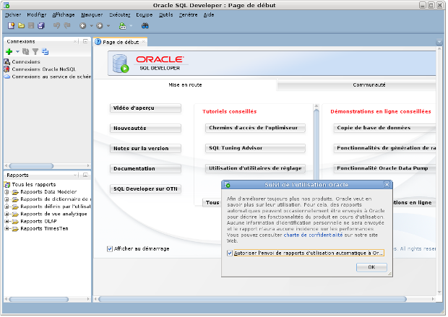Click the Connexions Oracle NoSQL icon
This screenshot has width=448, height=317.
(x=7, y=69)
